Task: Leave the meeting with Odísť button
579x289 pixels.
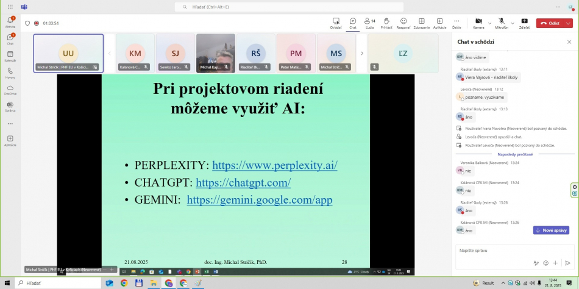Action: (550, 23)
